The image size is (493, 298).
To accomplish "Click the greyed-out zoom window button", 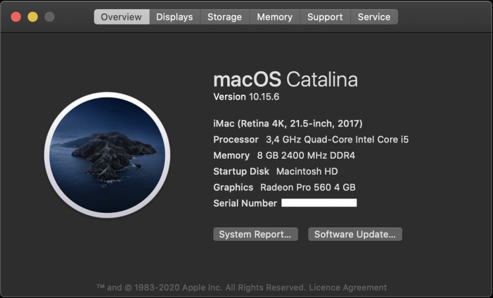I will [x=49, y=17].
